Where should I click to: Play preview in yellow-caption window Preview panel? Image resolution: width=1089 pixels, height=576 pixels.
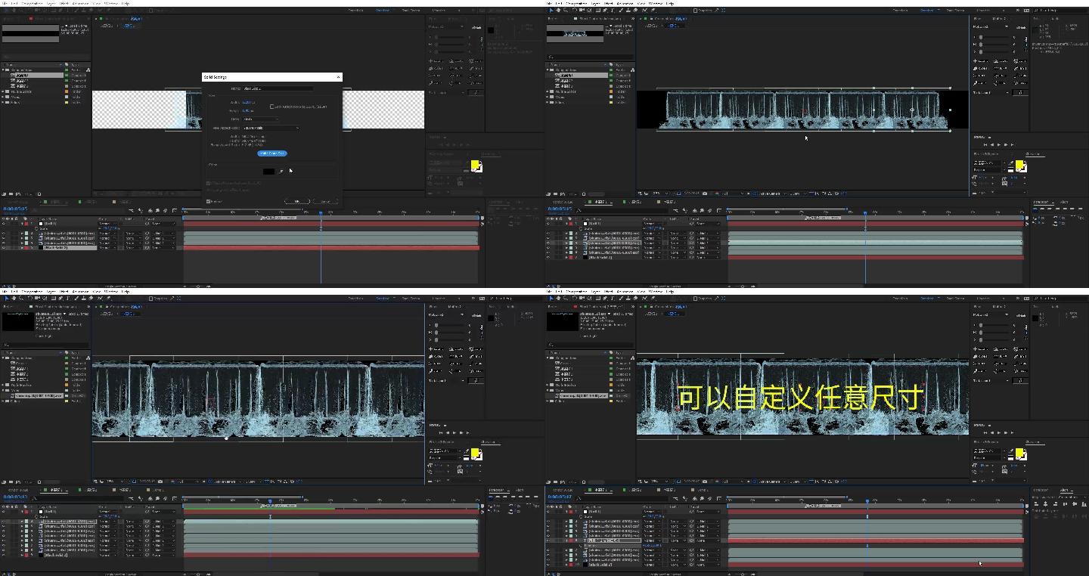click(x=999, y=433)
